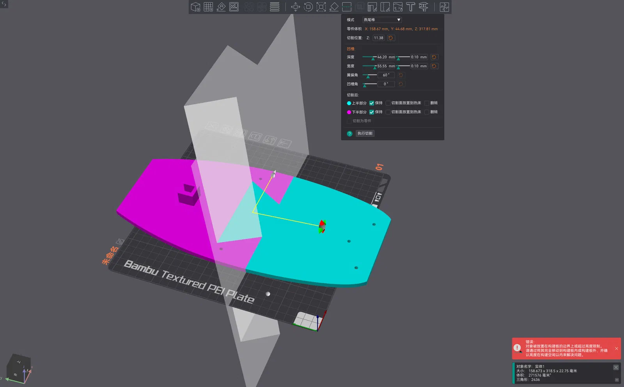The image size is (624, 387).
Task: Open the cut mode (模式) dropdown
Action: click(x=382, y=20)
